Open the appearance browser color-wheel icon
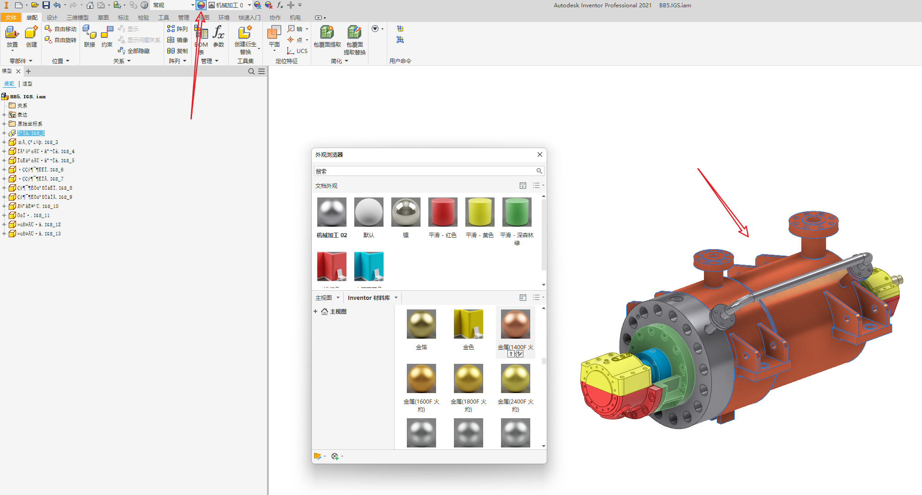The image size is (922, 495). point(201,5)
